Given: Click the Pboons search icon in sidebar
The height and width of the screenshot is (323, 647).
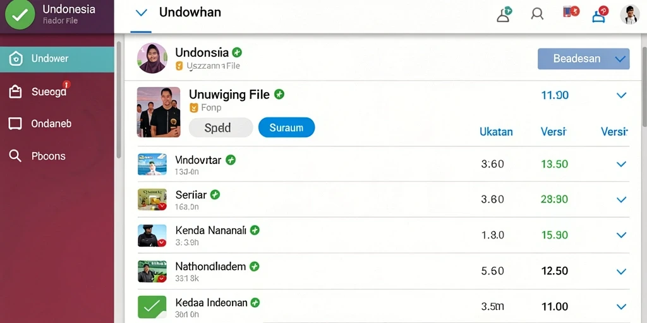Looking at the screenshot, I should click(15, 156).
